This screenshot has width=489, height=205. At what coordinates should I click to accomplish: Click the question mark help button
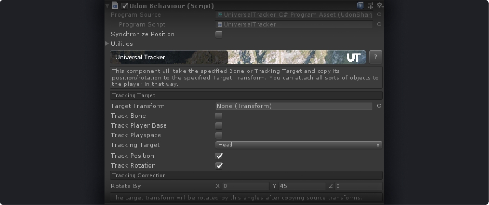tap(375, 57)
